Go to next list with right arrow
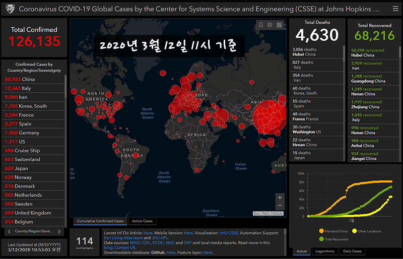 click(x=59, y=231)
